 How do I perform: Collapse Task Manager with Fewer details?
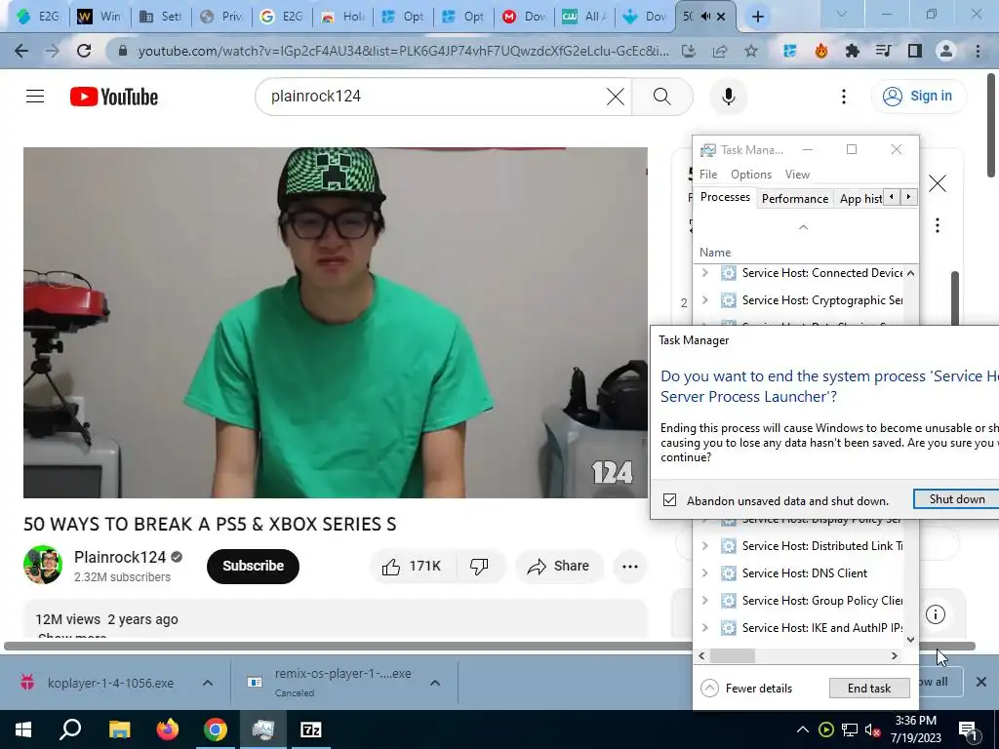point(746,689)
